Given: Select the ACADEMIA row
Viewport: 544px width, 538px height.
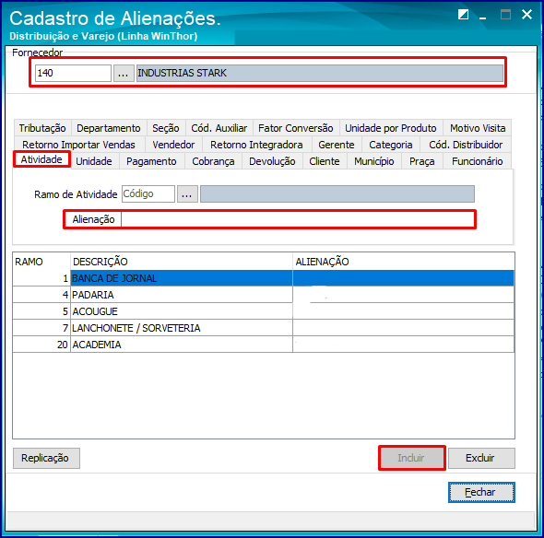Looking at the screenshot, I should 264,345.
